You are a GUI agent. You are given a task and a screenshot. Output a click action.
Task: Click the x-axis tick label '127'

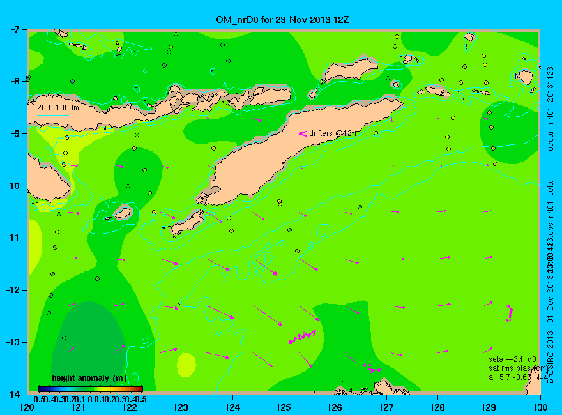pyautogui.click(x=386, y=407)
